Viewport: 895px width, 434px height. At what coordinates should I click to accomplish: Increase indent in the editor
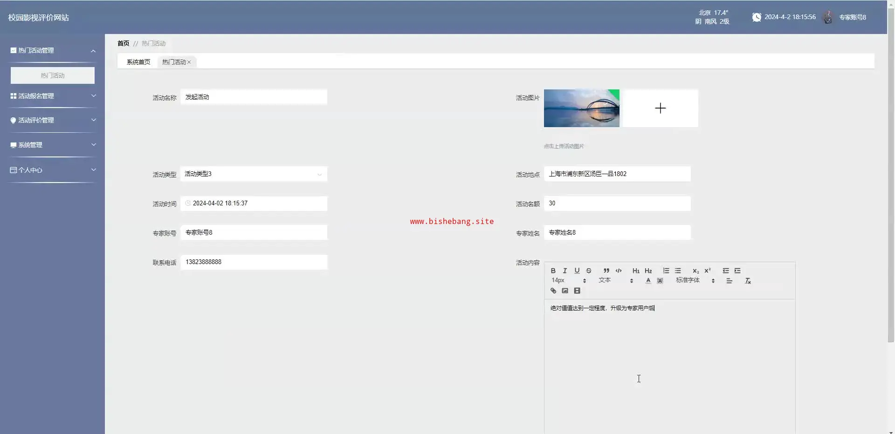pyautogui.click(x=737, y=271)
